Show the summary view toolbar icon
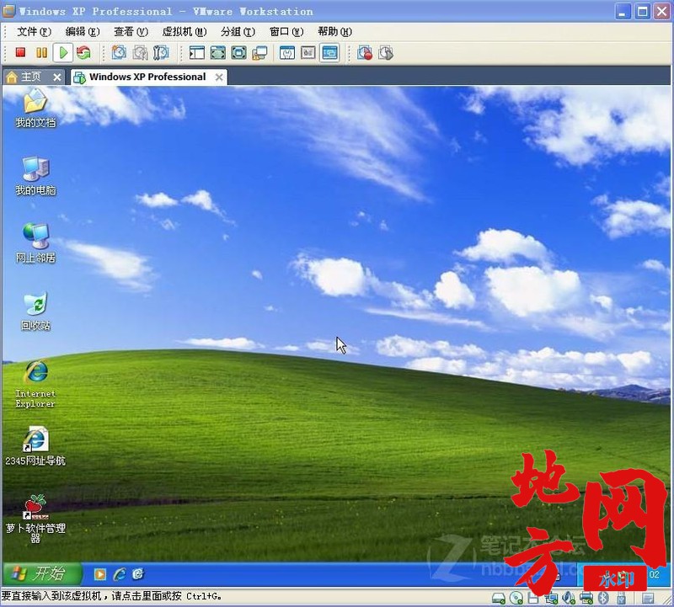674x607 pixels. point(287,52)
